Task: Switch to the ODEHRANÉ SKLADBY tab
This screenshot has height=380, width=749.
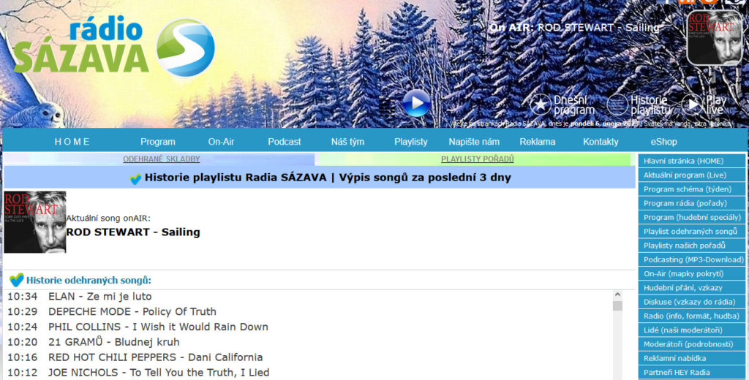Action: (162, 159)
